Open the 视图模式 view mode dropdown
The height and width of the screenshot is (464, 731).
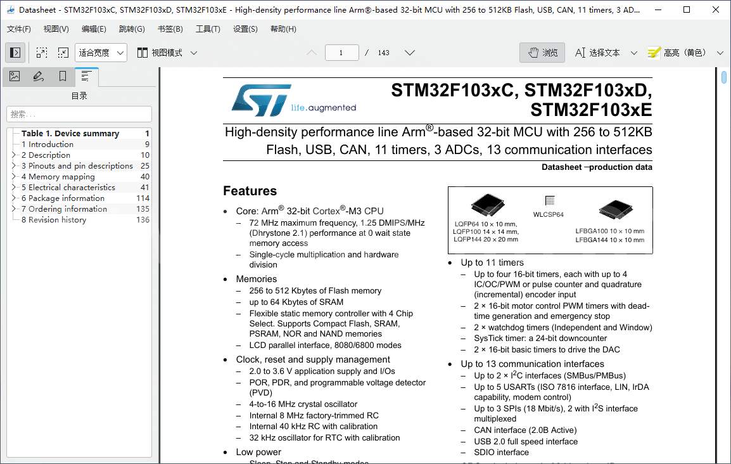(x=167, y=53)
